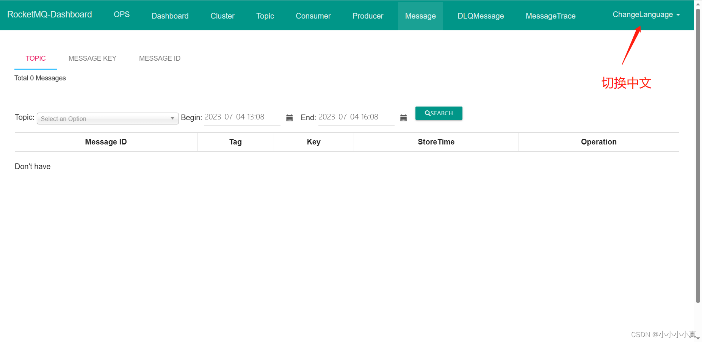The image size is (702, 342).
Task: Switch to the MESSAGE ID tab
Action: [160, 58]
